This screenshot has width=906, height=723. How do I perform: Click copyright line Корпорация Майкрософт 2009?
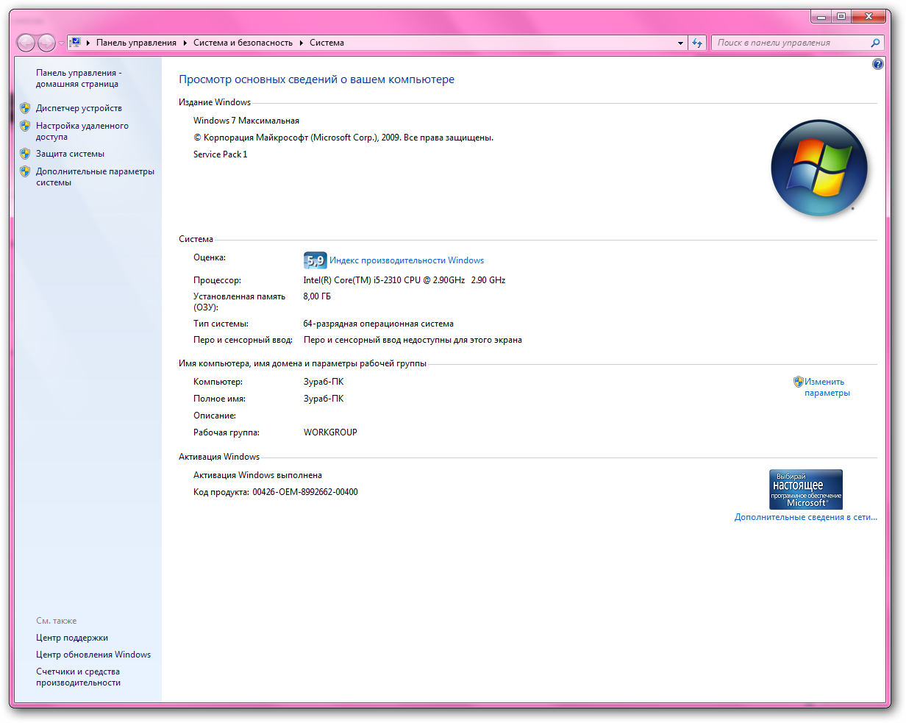(343, 138)
